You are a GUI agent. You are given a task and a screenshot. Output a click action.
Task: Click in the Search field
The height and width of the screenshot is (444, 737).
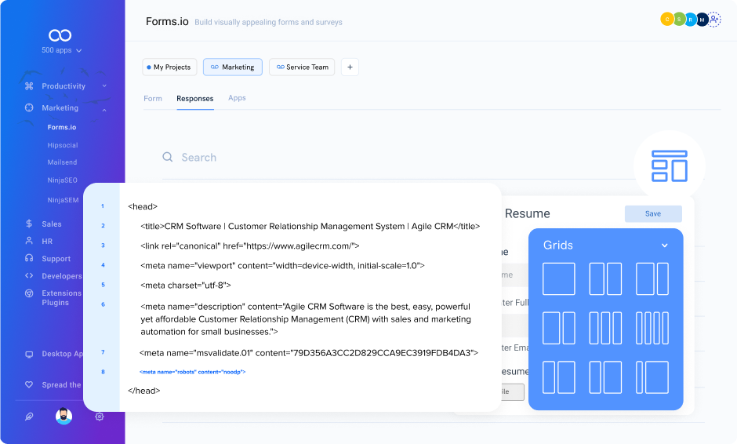[314, 158]
